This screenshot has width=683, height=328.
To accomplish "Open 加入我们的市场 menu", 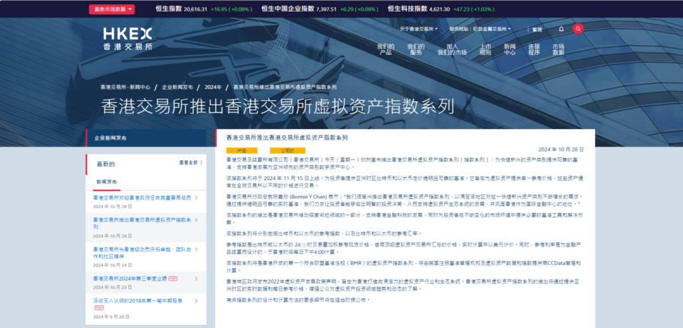I will click(x=452, y=49).
